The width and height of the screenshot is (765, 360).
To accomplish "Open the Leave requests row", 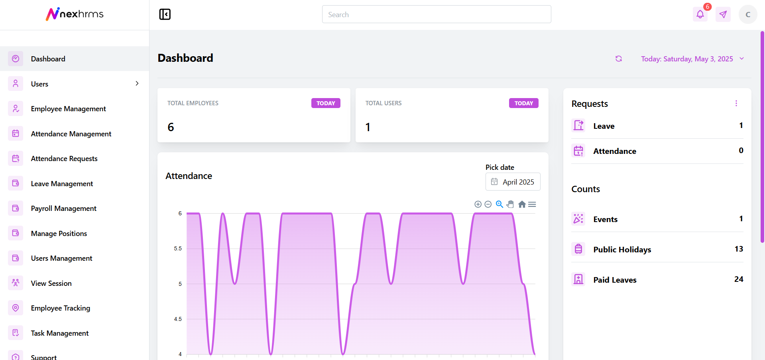I will click(657, 126).
